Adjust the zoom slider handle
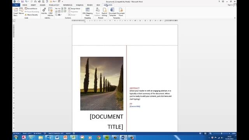The height and width of the screenshot is (140, 249). [221, 133]
